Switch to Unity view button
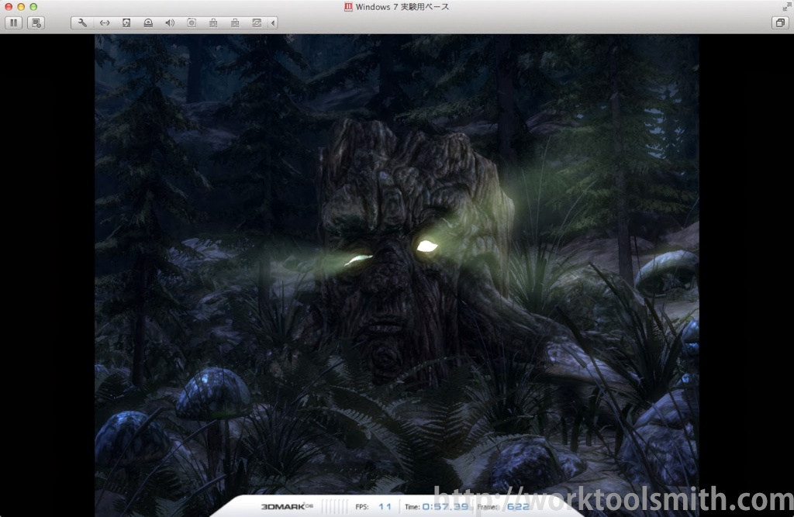Viewport: 794px width, 517px height. (780, 22)
